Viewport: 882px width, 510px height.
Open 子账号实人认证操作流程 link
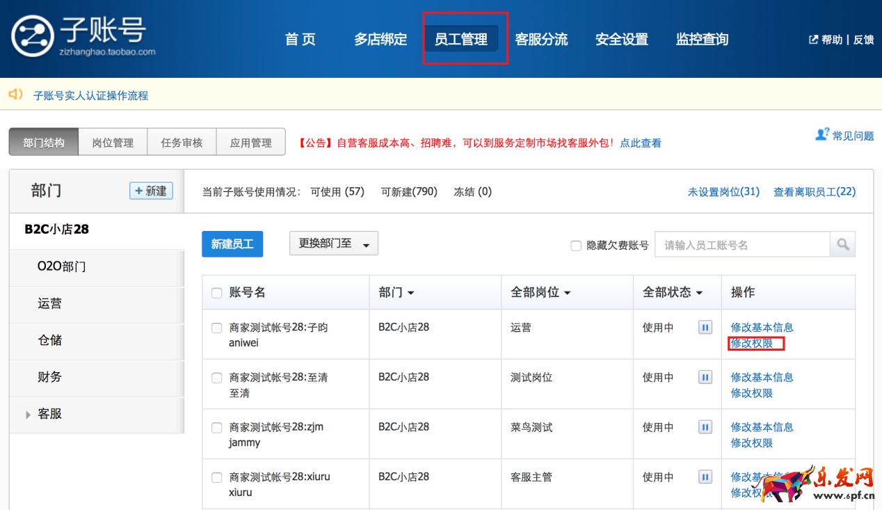(x=90, y=95)
